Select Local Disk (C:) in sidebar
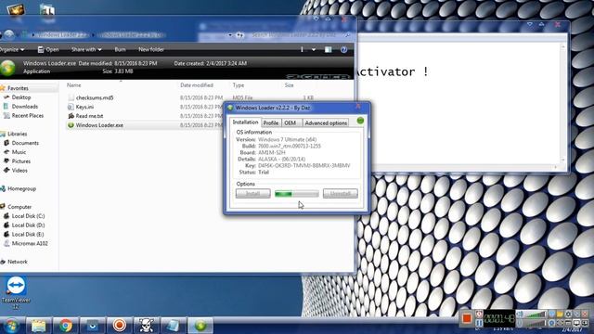 28,216
